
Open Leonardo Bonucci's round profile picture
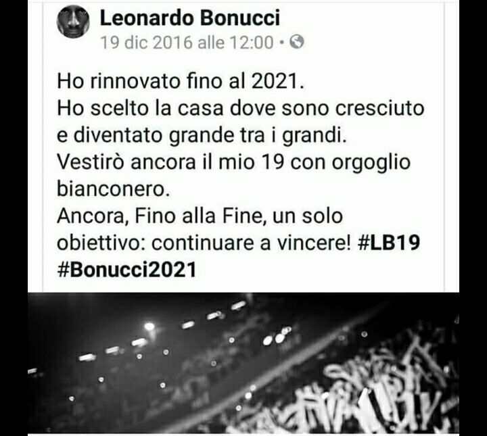tap(73, 22)
